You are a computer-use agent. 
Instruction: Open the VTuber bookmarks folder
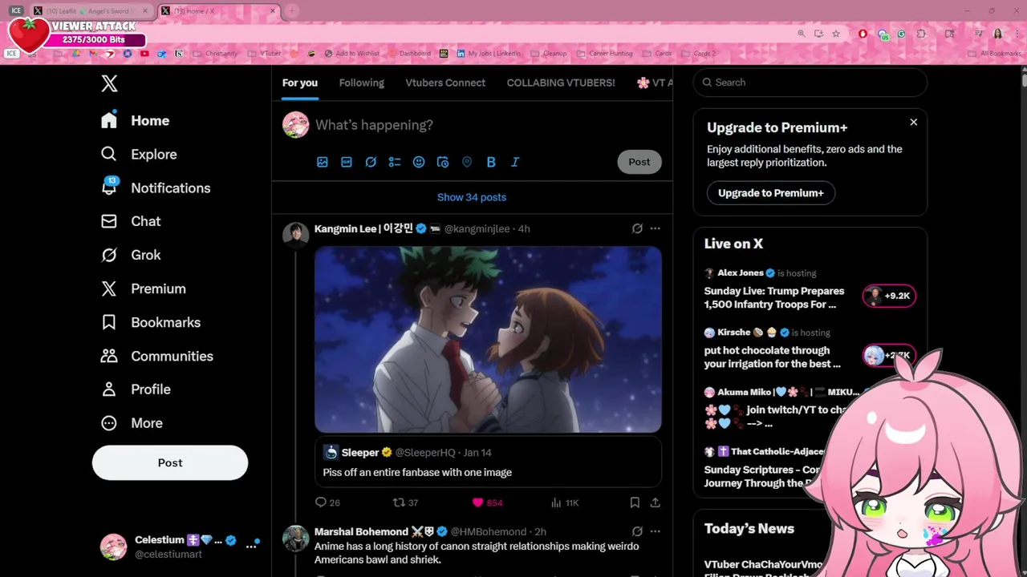click(x=264, y=54)
